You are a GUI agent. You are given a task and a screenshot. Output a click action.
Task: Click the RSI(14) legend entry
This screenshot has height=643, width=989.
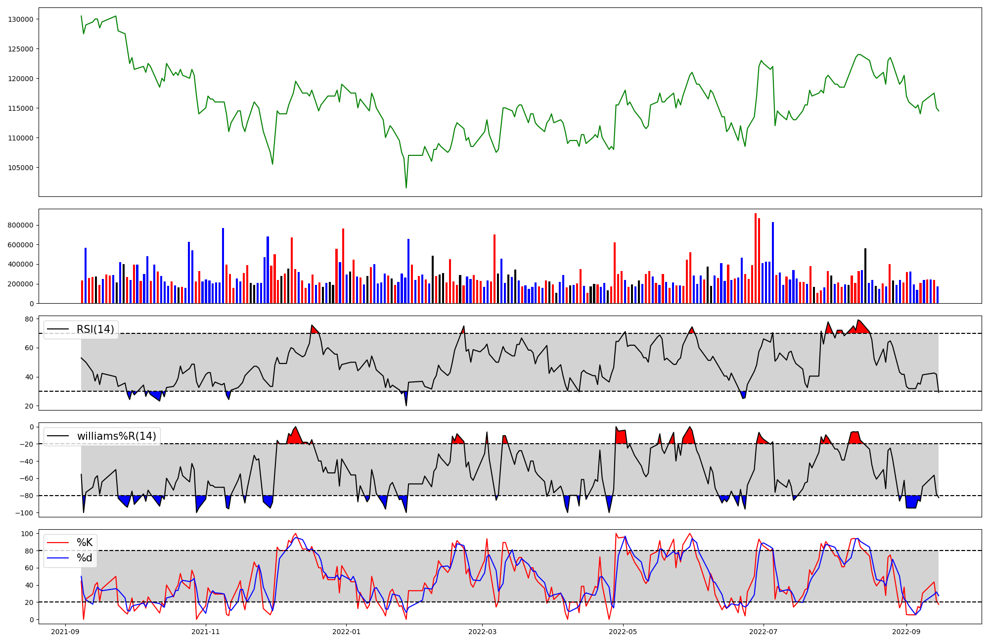[95, 329]
